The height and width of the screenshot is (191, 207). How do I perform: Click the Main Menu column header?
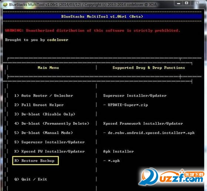[48, 68]
